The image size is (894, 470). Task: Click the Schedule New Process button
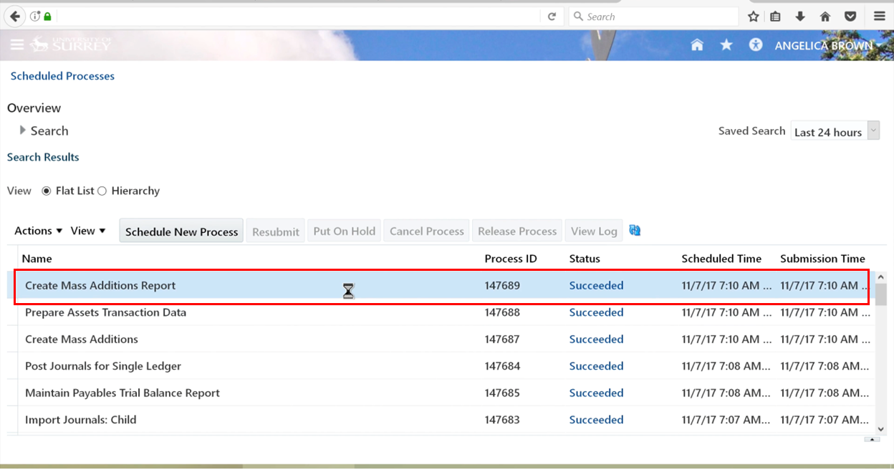coord(181,231)
